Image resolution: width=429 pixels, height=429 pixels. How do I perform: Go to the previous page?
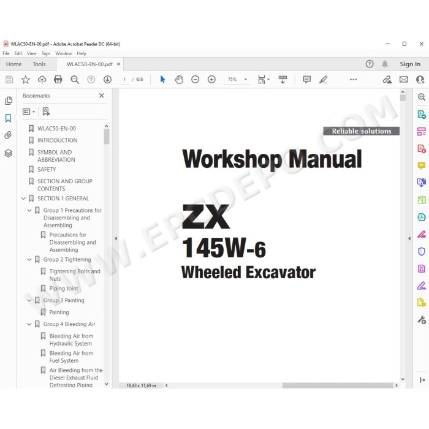tap(91, 79)
